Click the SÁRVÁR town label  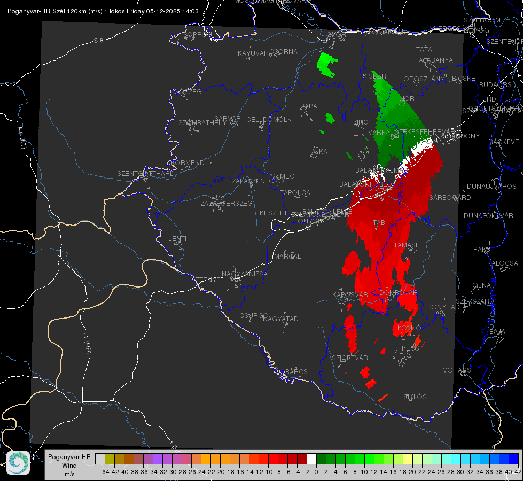click(x=228, y=119)
